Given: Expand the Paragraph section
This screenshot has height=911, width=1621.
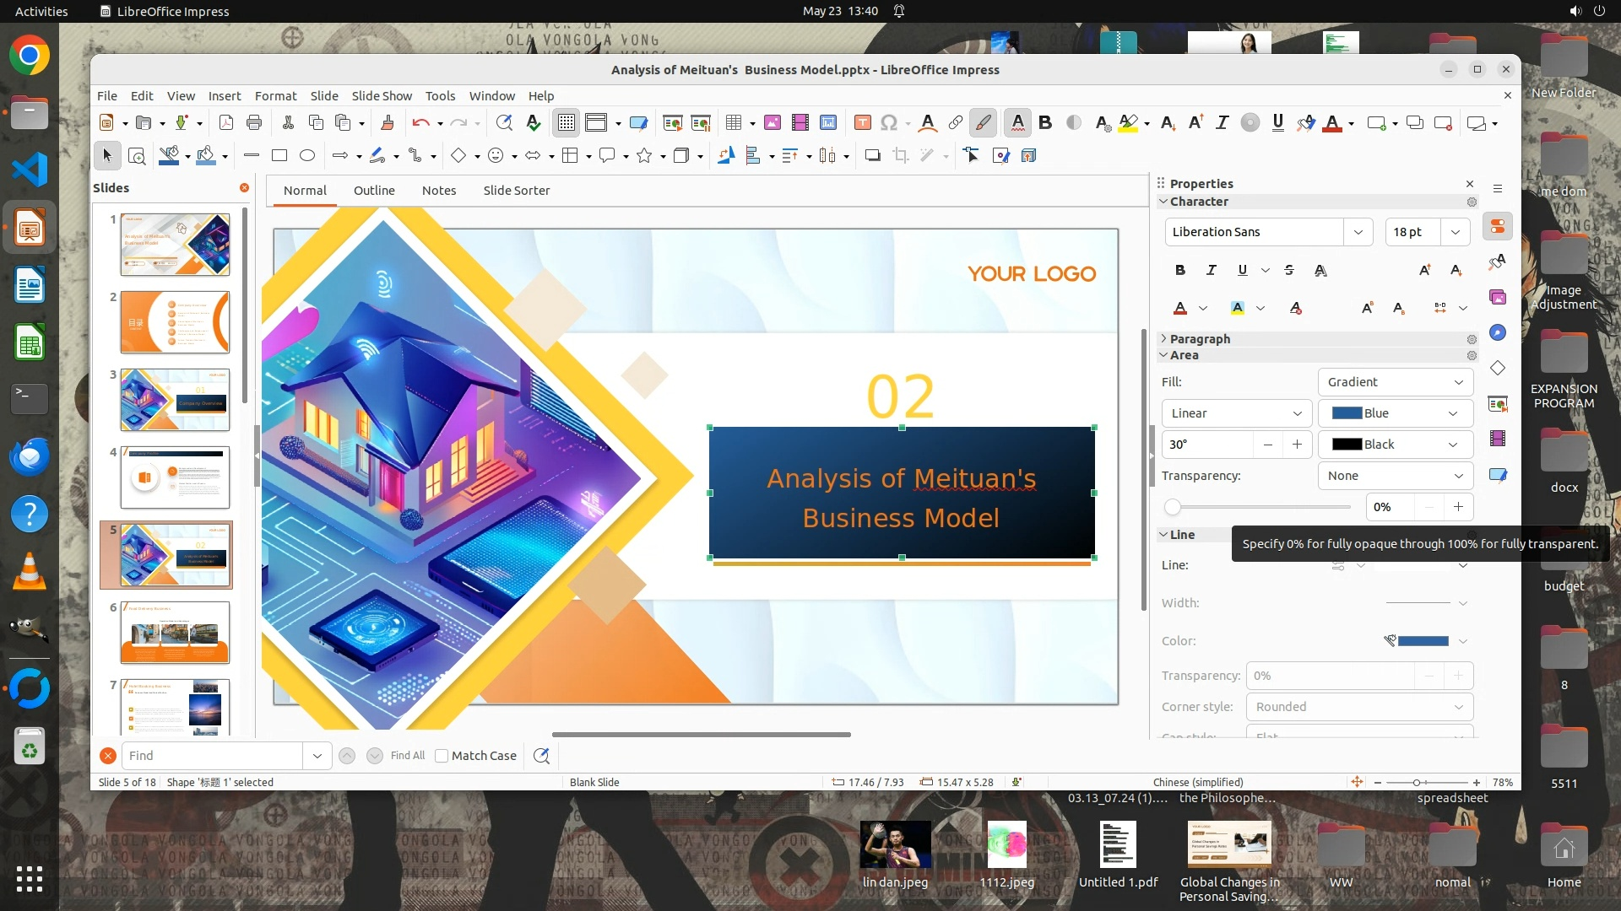Looking at the screenshot, I should (x=1200, y=339).
